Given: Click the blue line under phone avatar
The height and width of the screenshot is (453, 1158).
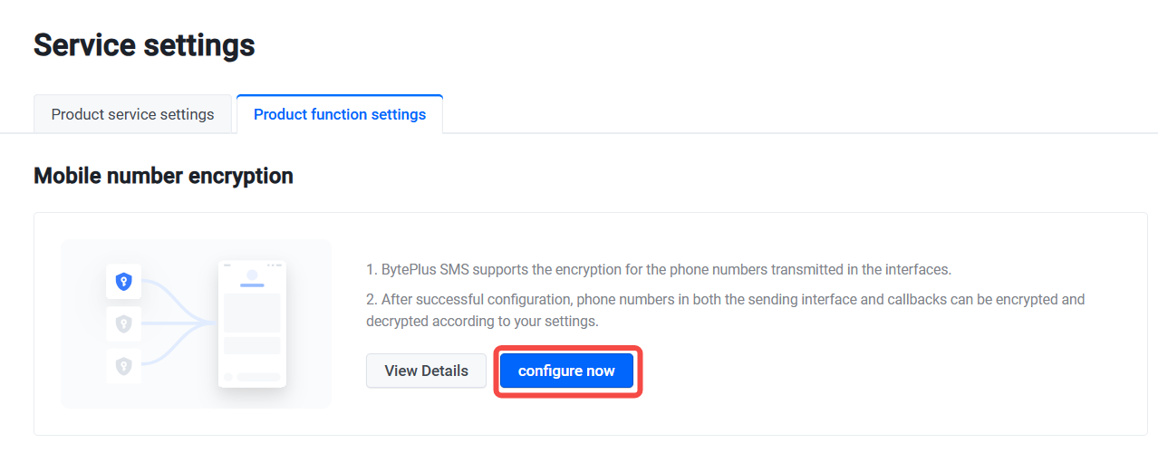Looking at the screenshot, I should [x=252, y=285].
